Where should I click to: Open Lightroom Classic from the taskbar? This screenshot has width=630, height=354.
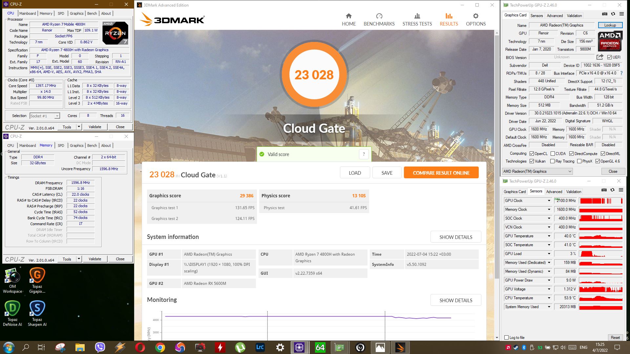coord(260,347)
